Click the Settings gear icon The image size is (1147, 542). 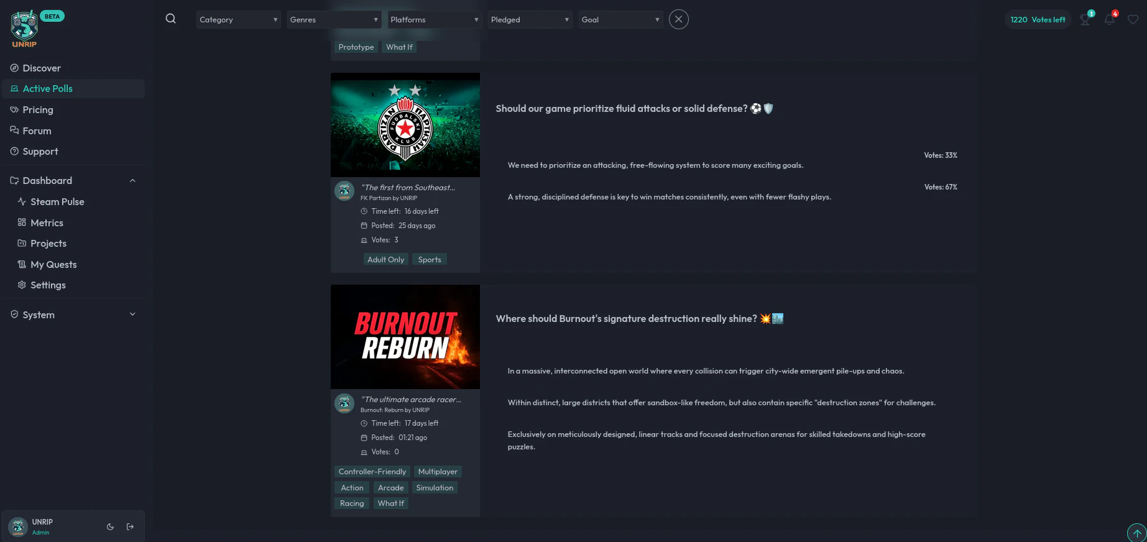tap(22, 285)
